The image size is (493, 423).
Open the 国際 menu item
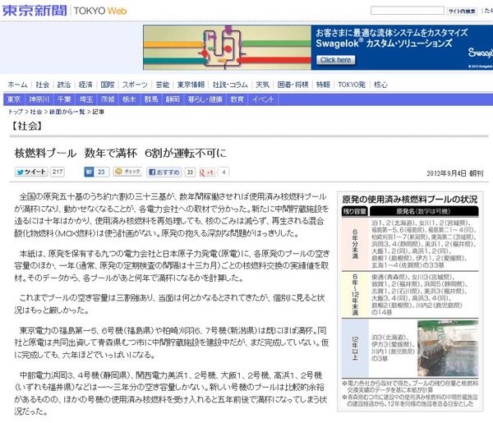click(x=108, y=85)
